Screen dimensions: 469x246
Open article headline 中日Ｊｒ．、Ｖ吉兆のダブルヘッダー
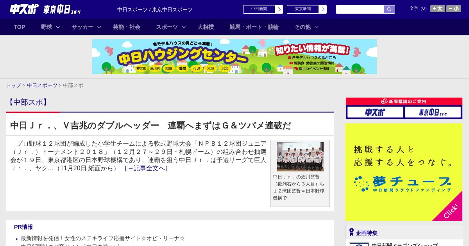pyautogui.click(x=151, y=125)
